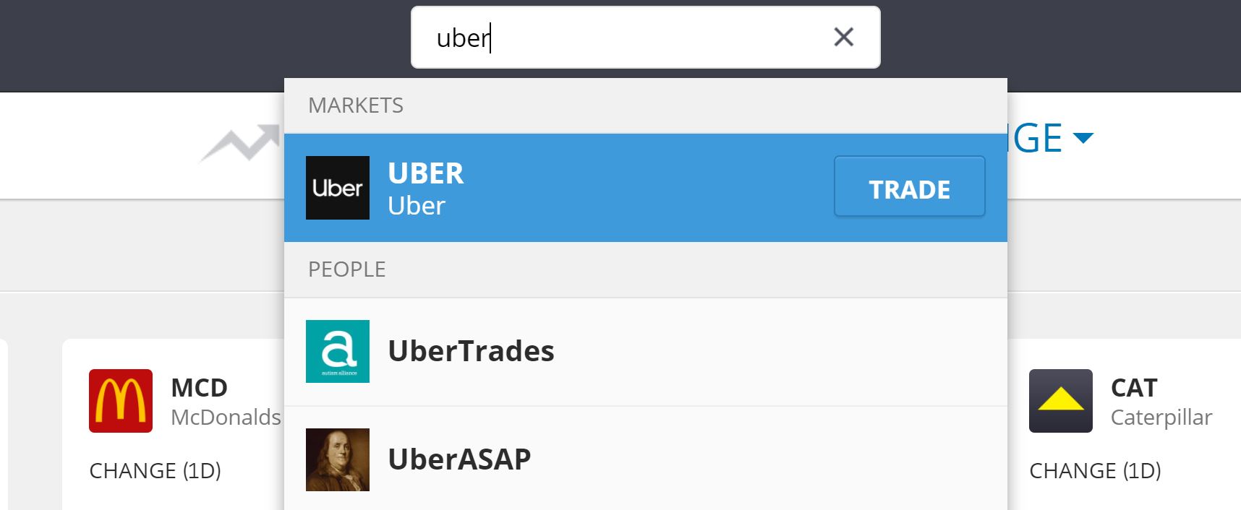The height and width of the screenshot is (510, 1241).
Task: Select the CAT ticker label
Action: [x=1133, y=387]
